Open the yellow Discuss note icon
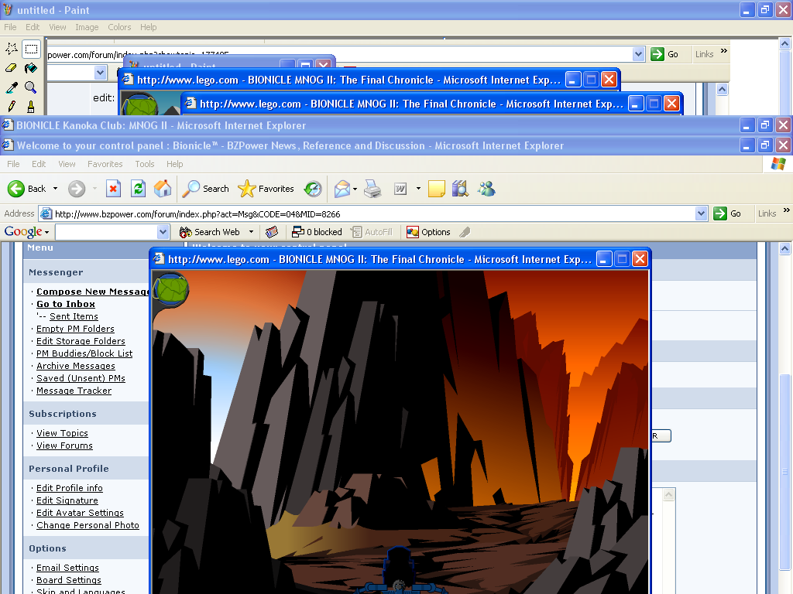Viewport: 793px width, 594px height. point(437,189)
